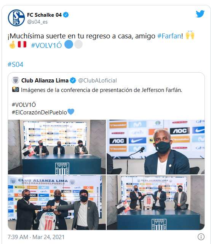Click the Twitter bird logo icon
Screen dimensions: 211x244
(x=200, y=14)
